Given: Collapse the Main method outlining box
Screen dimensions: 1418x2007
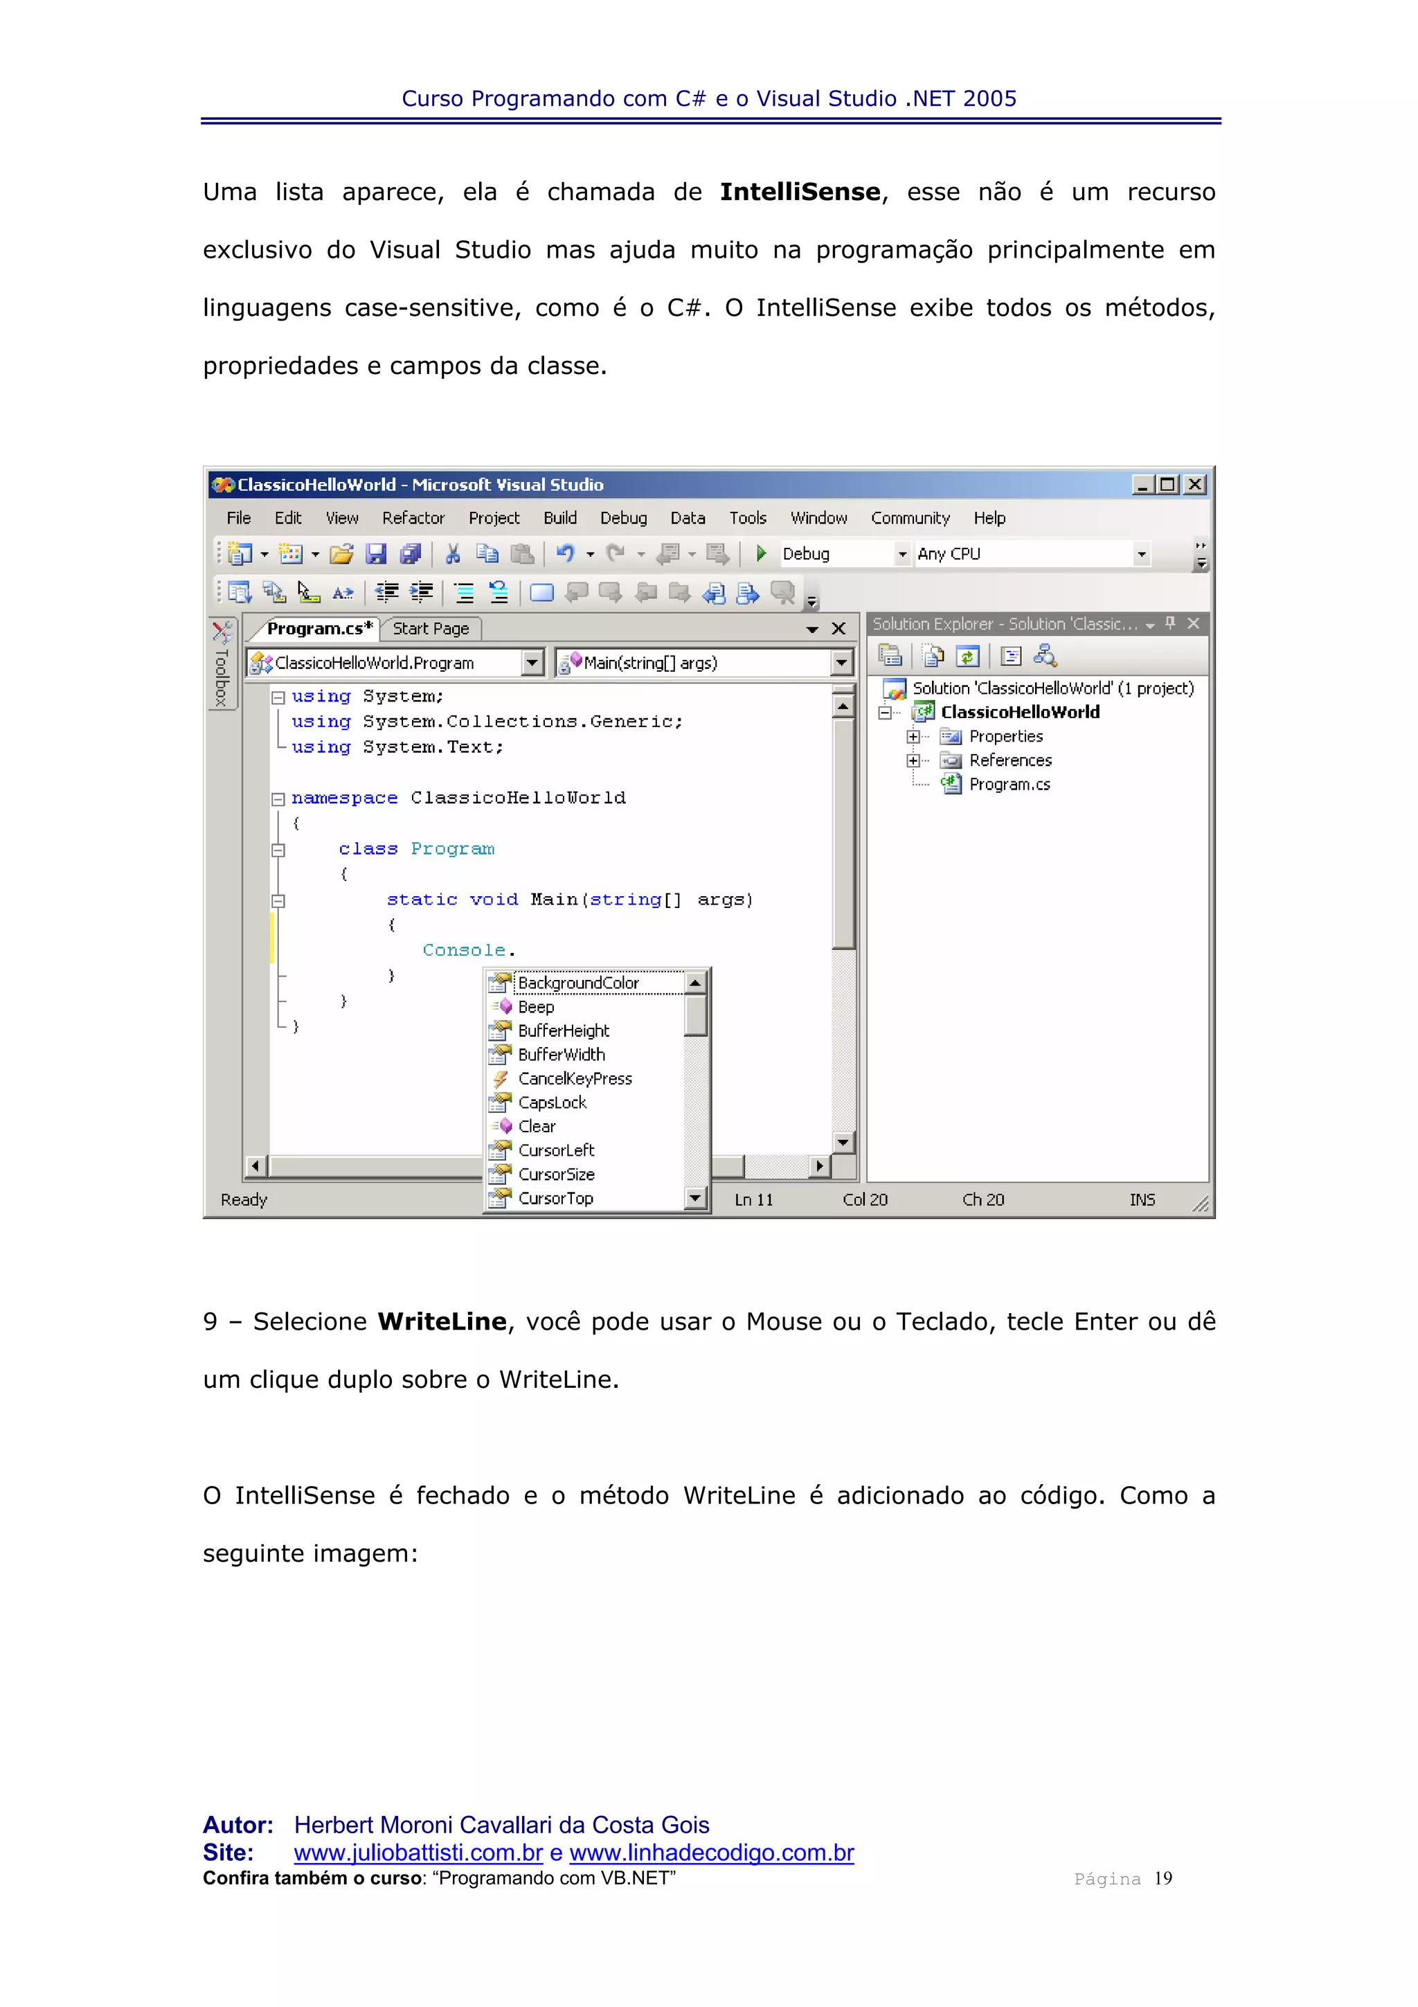Looking at the screenshot, I should point(278,900).
